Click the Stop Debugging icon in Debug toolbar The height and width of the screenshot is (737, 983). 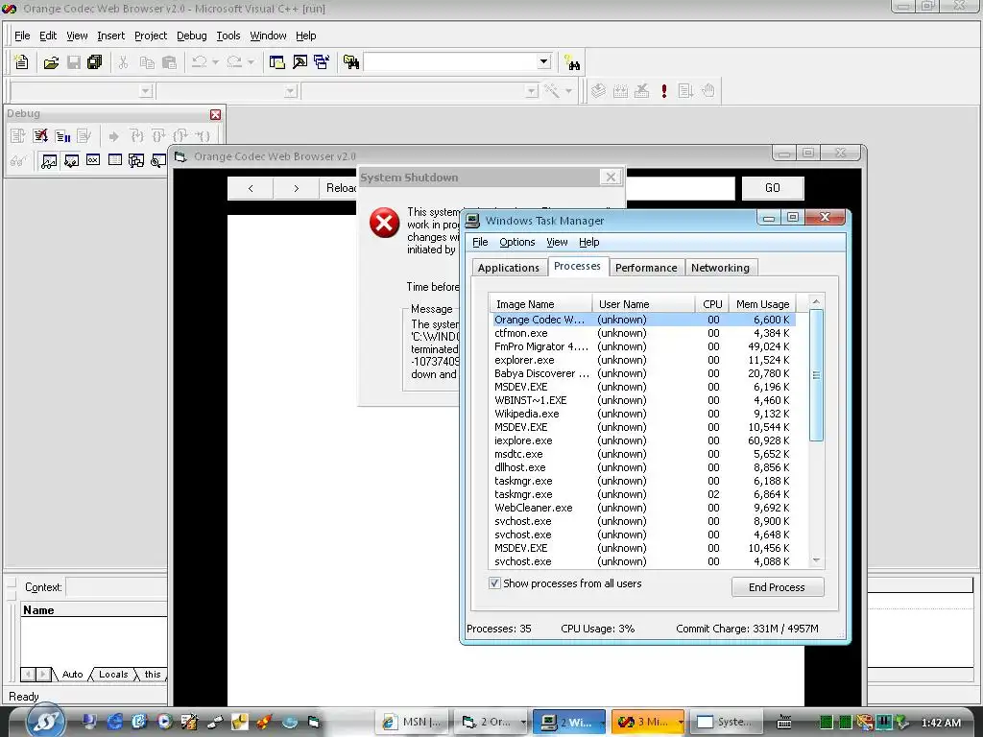pyautogui.click(x=40, y=136)
